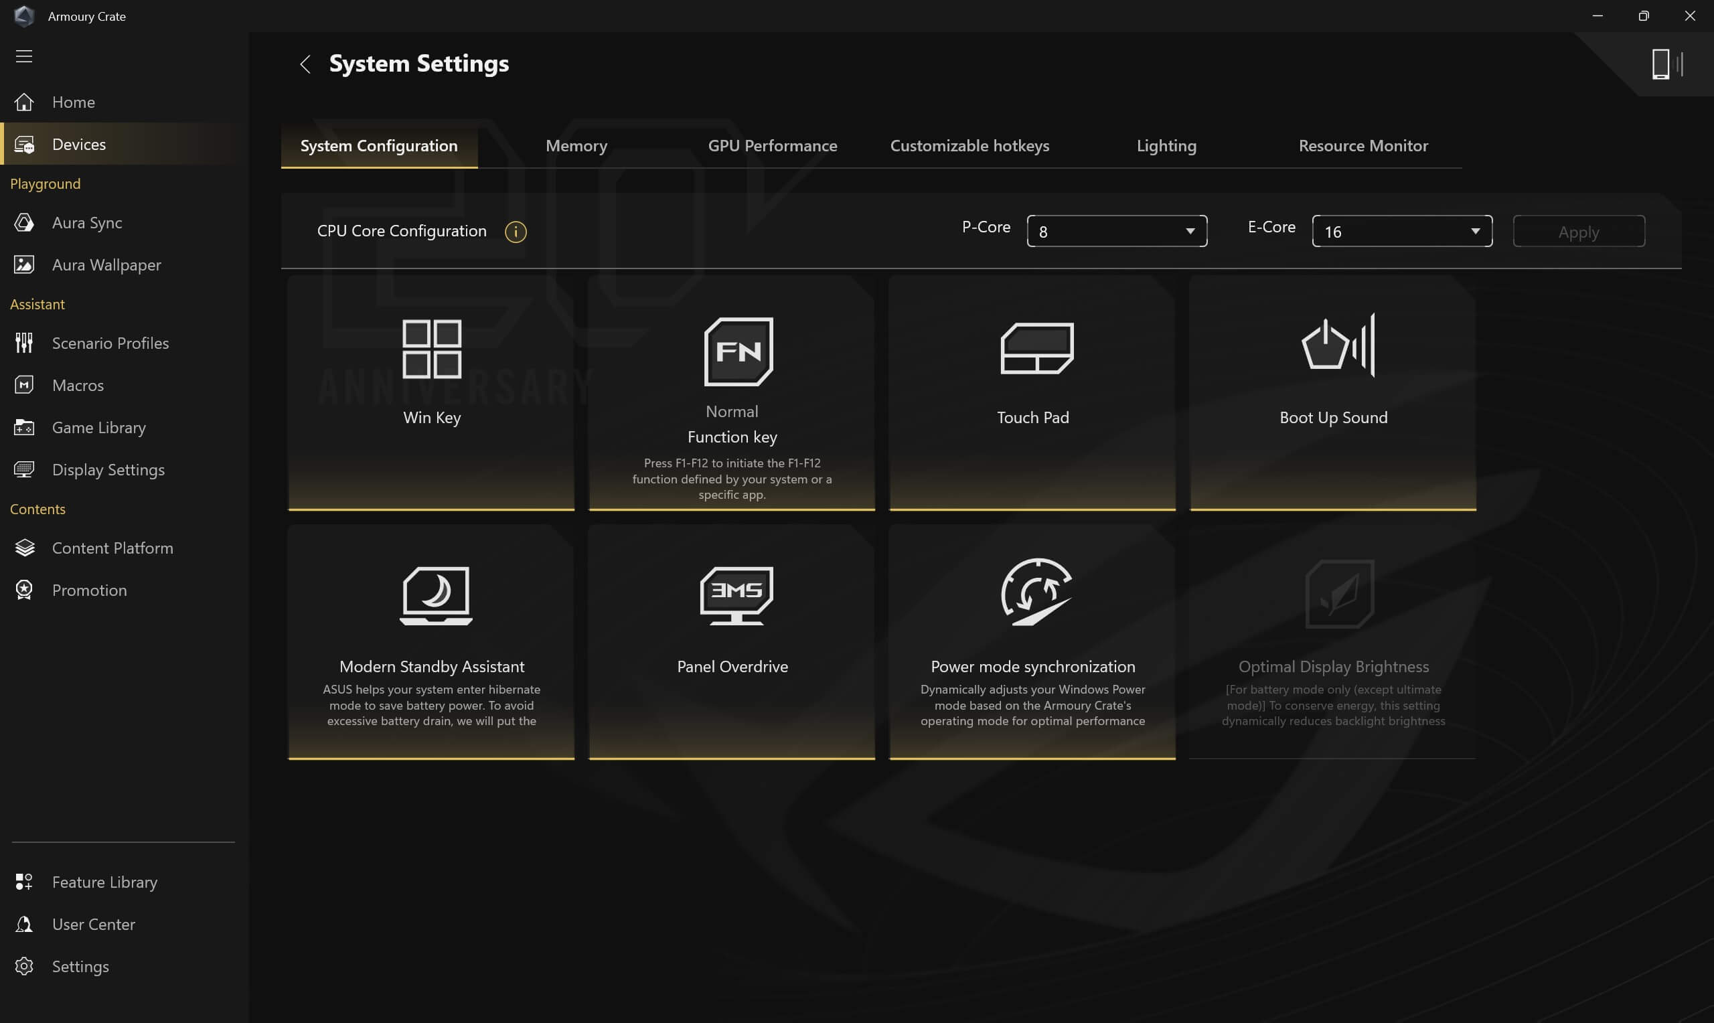Switch to the GPU Performance tab
Viewport: 1714px width, 1023px height.
[773, 146]
